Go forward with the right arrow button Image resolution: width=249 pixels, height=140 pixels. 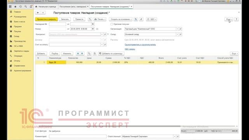point(43,13)
